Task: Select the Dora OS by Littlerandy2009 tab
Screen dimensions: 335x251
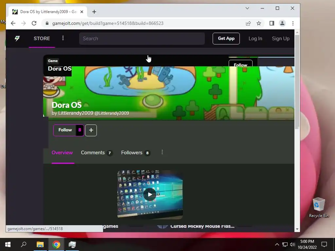Action: [x=48, y=12]
